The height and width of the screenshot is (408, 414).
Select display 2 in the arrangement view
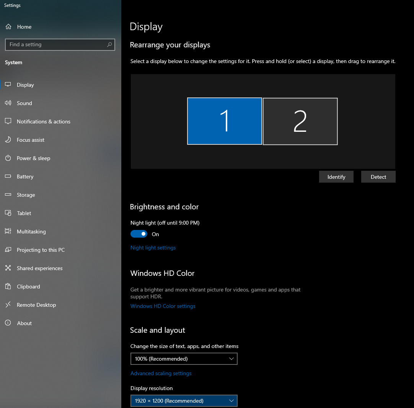[x=300, y=121]
